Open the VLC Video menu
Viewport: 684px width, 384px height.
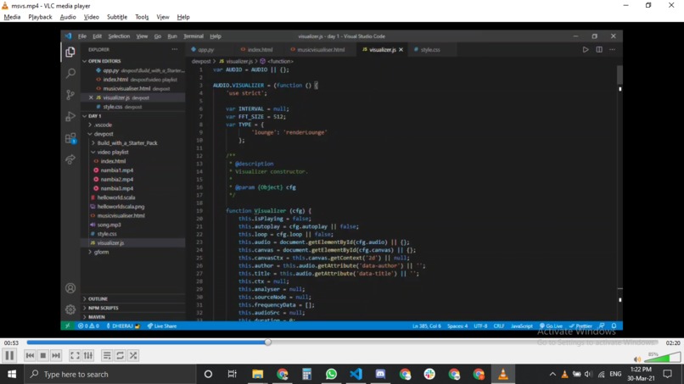(91, 17)
